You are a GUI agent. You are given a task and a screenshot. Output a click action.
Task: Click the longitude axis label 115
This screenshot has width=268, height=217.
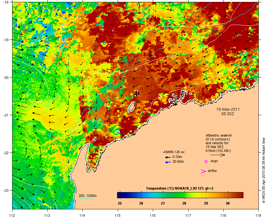click(x=118, y=215)
